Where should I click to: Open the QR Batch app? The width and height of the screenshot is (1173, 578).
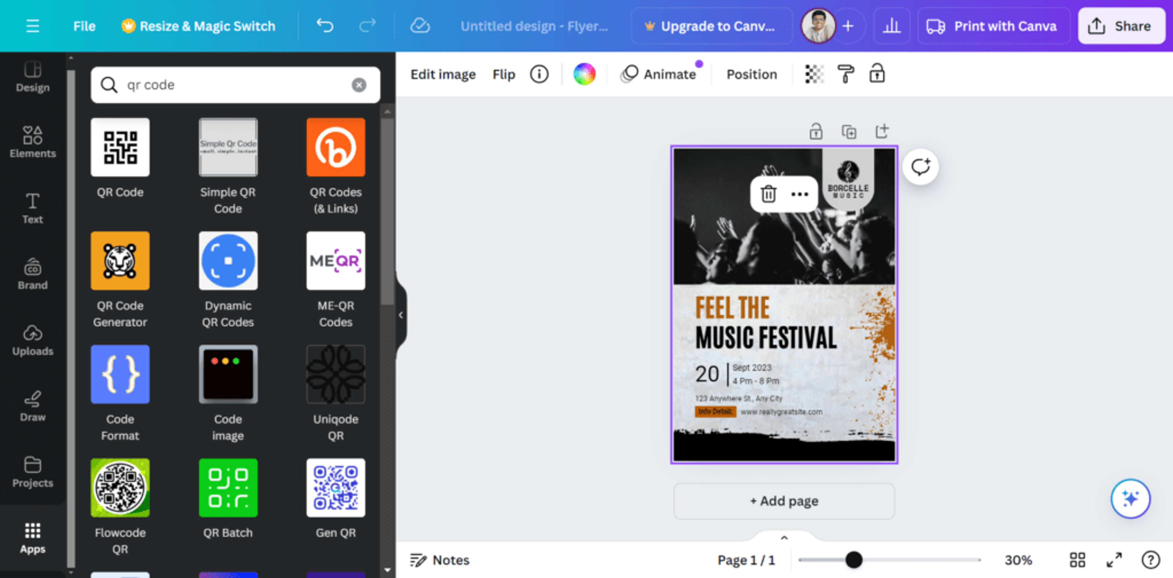(x=228, y=499)
